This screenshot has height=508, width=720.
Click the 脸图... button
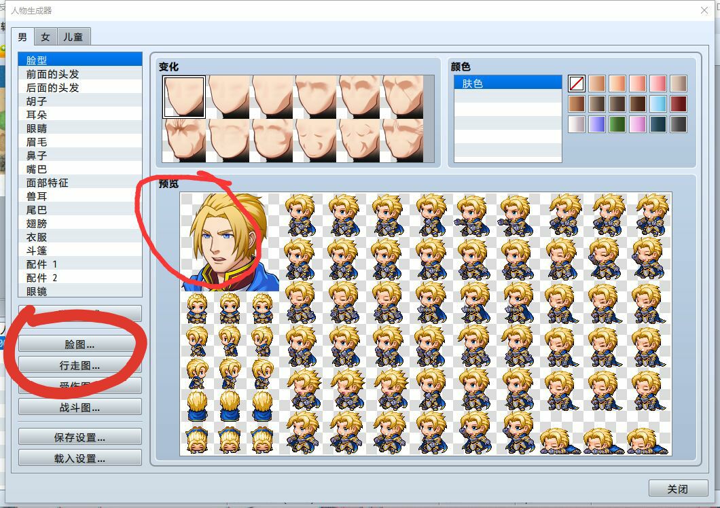click(x=79, y=344)
